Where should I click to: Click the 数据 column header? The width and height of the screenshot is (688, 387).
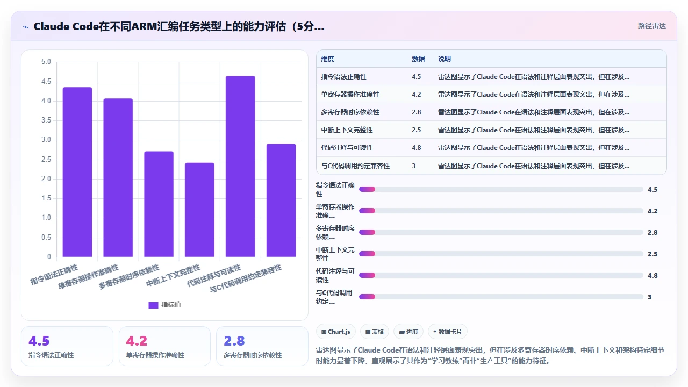[x=418, y=59]
